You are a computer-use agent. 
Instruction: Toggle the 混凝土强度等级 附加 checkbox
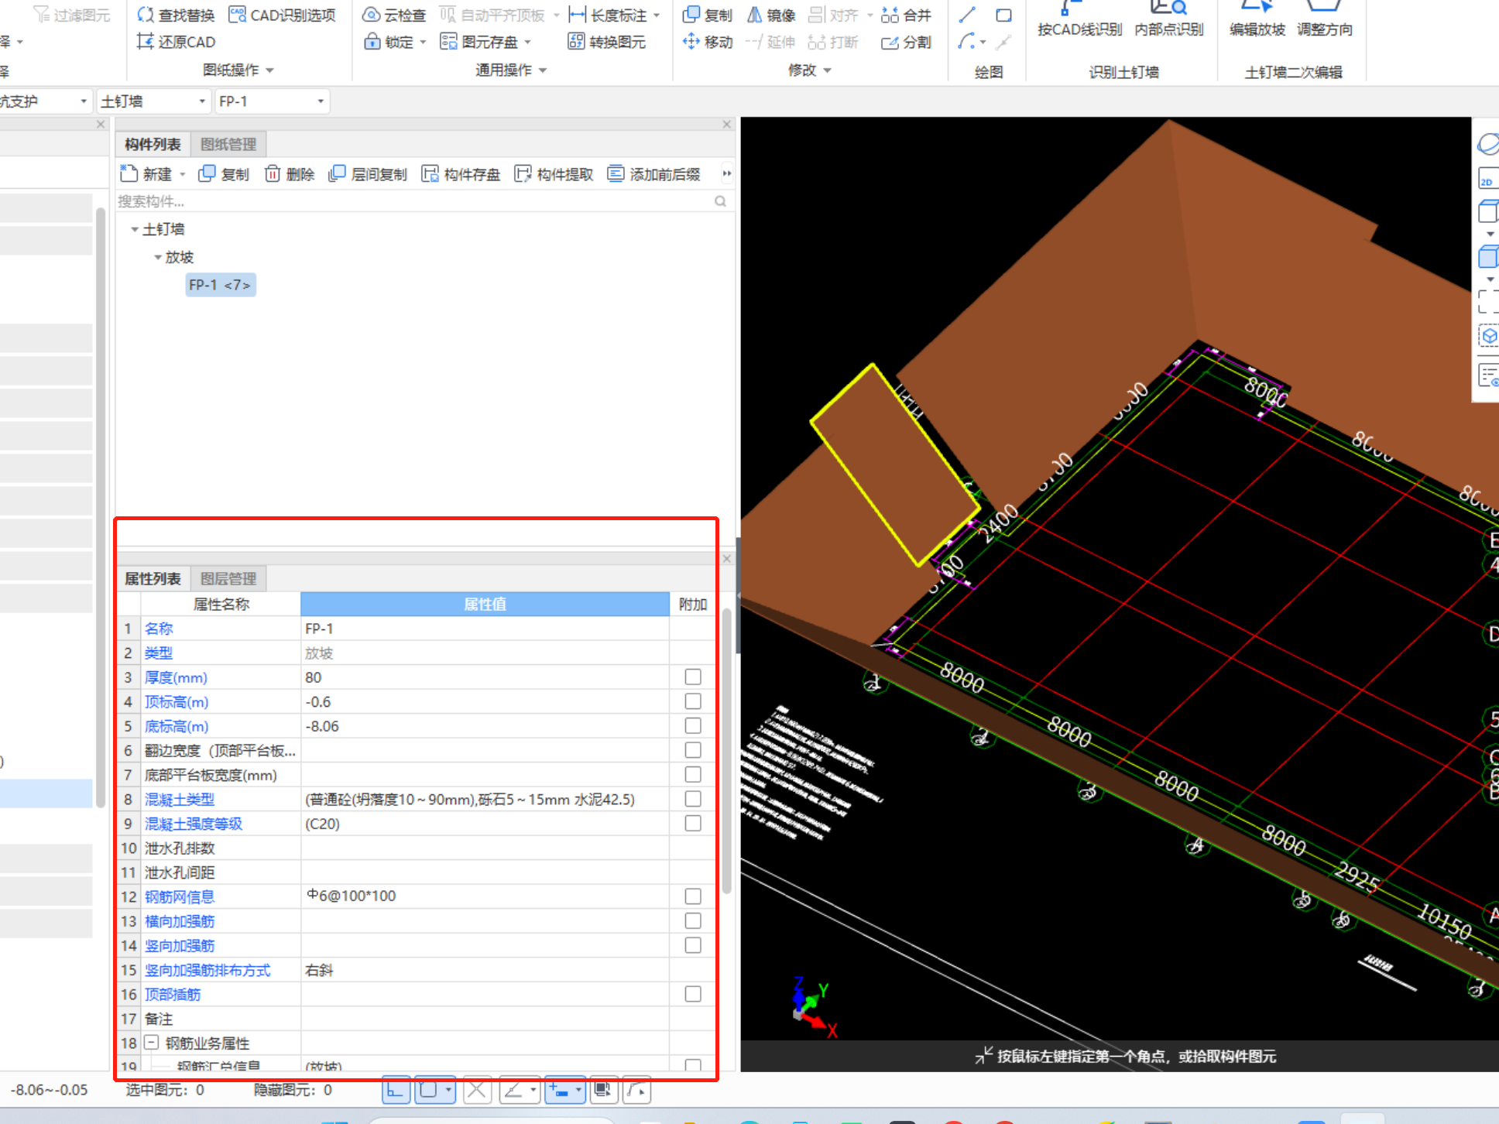click(693, 824)
